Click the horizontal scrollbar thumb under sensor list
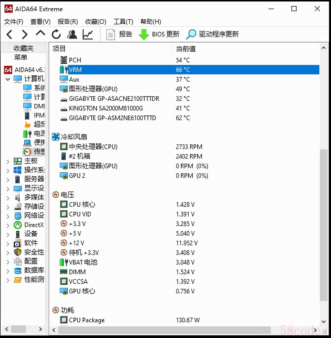 (x=164, y=330)
